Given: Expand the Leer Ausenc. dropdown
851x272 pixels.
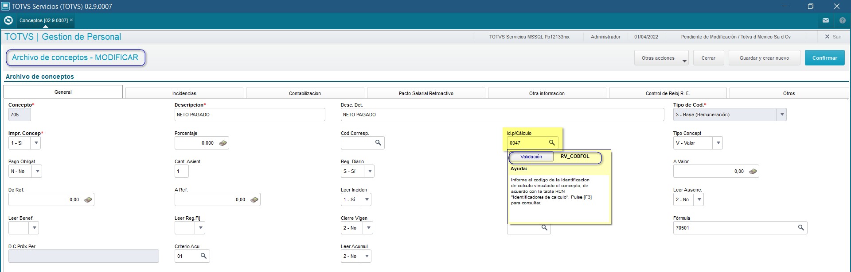Looking at the screenshot, I should point(699,199).
